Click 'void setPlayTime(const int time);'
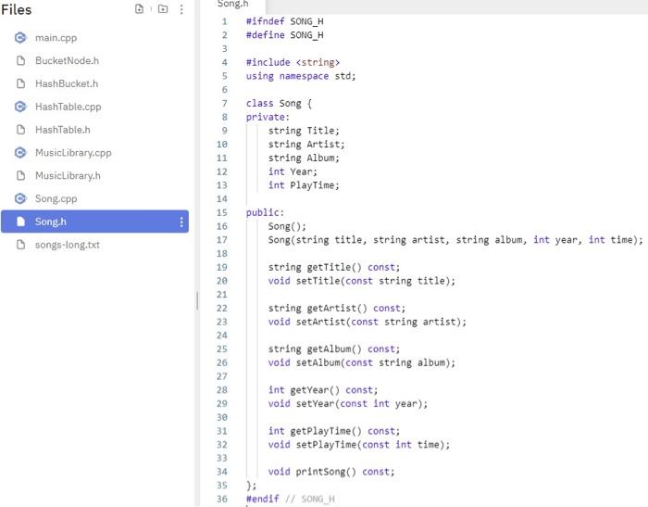This screenshot has height=507, width=648. [x=359, y=445]
